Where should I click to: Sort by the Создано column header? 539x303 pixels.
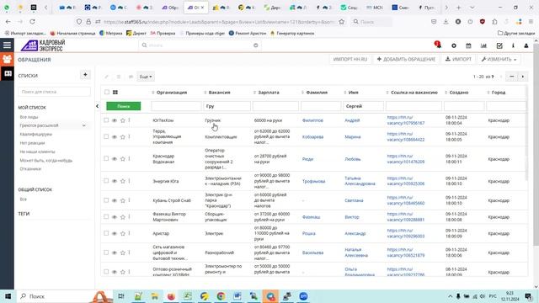pos(458,93)
